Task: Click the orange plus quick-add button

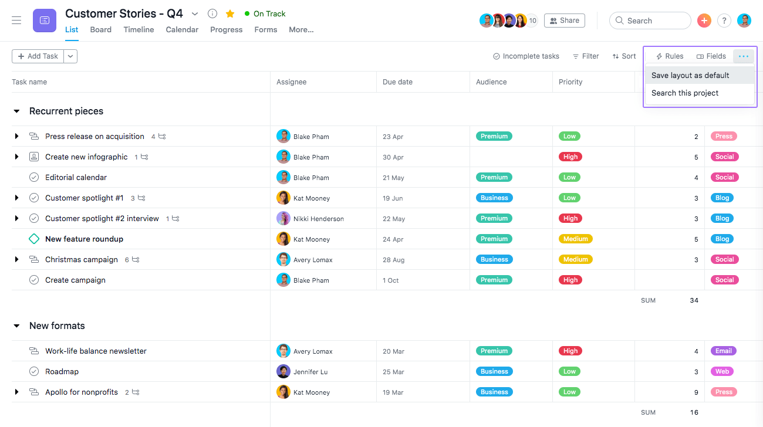Action: [x=704, y=21]
